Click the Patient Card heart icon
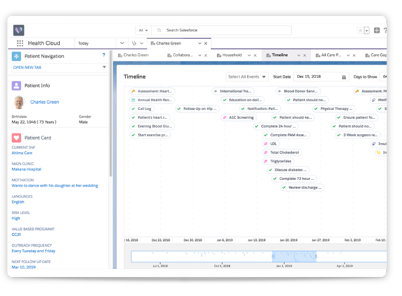 click(x=17, y=138)
